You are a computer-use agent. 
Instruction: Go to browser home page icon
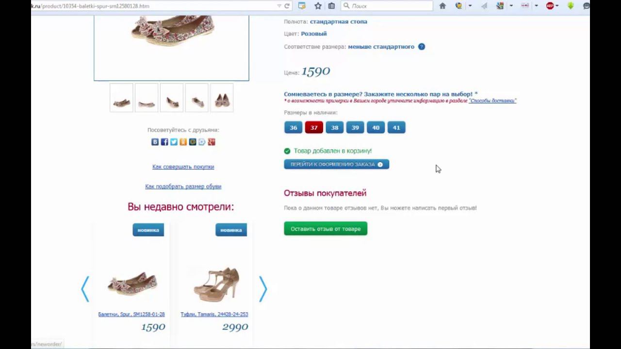point(442,6)
